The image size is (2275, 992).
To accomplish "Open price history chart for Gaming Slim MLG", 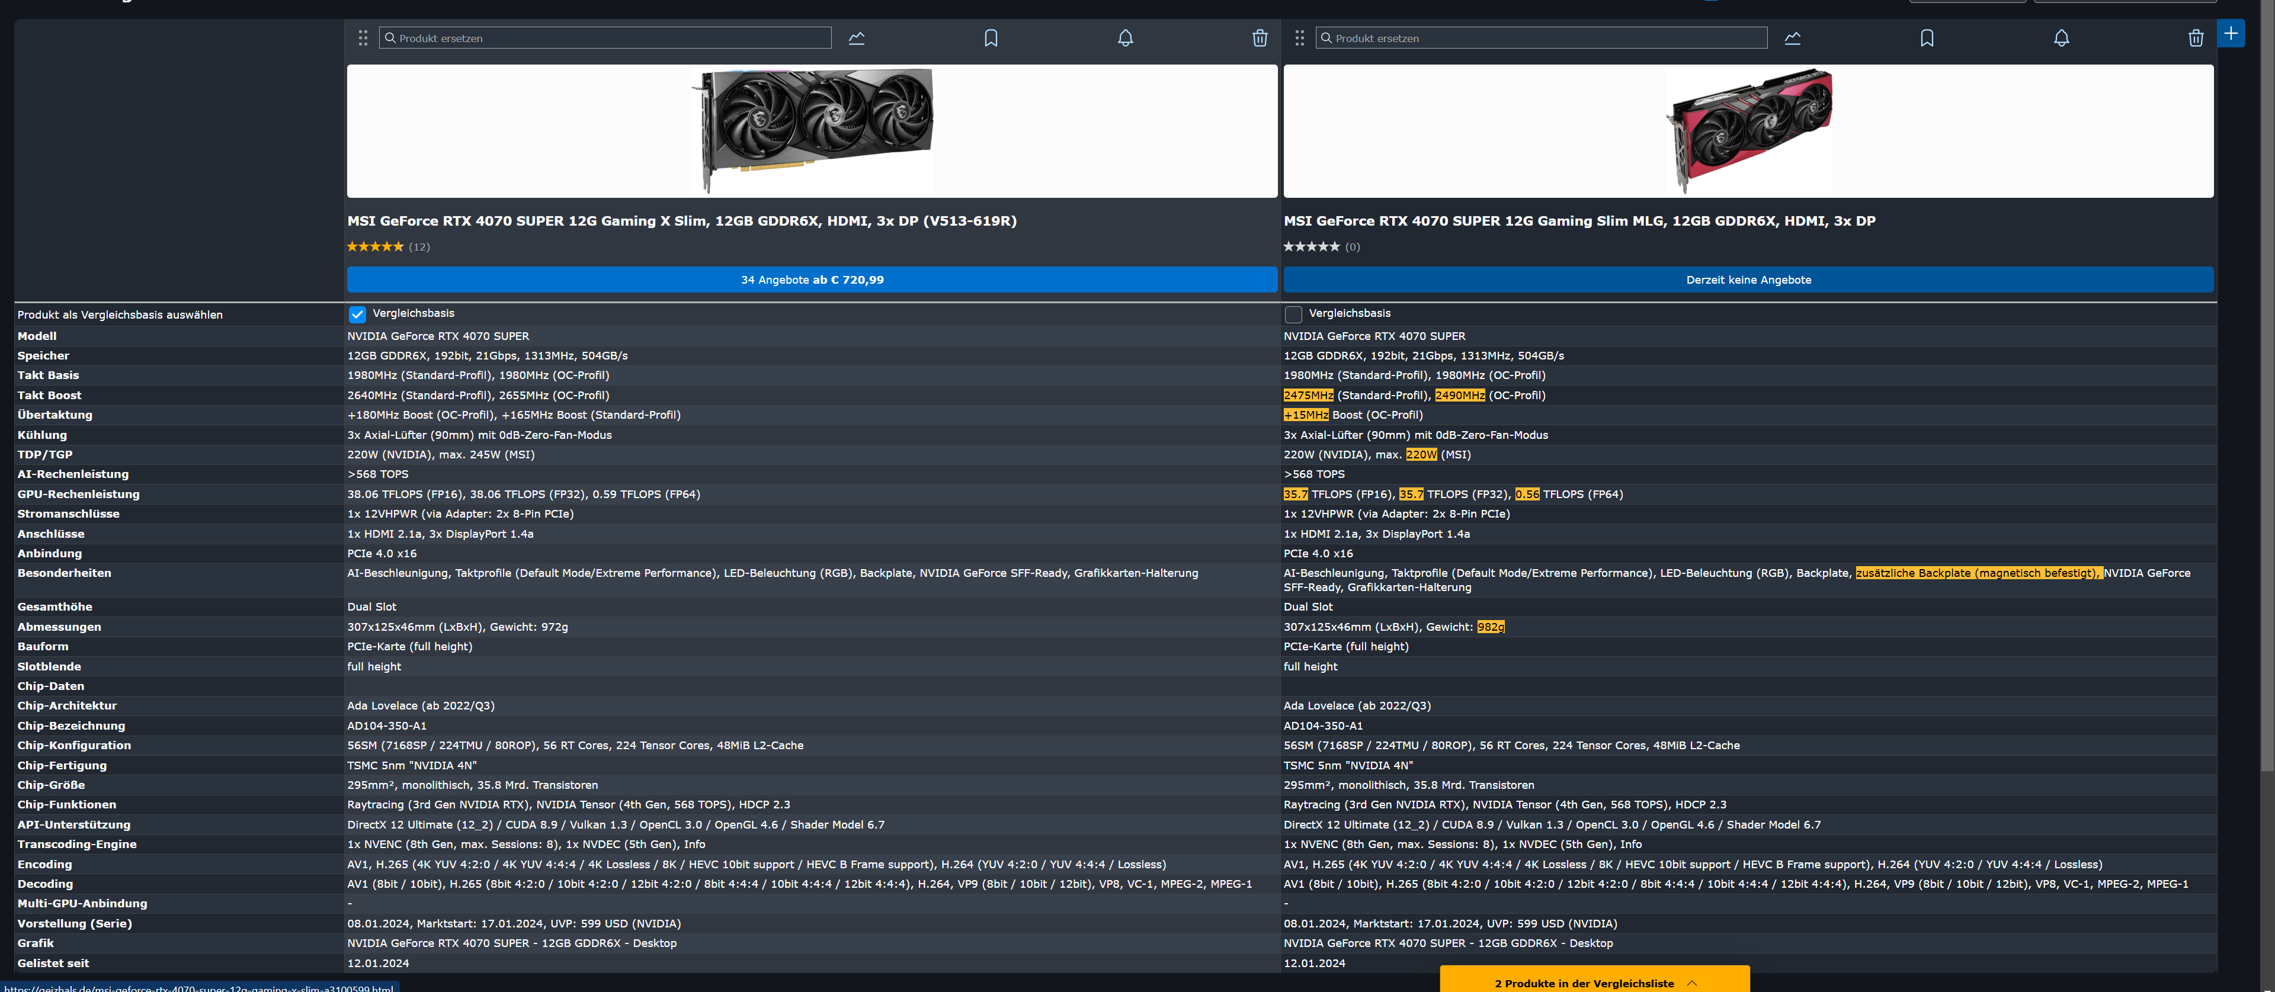I will point(1792,38).
